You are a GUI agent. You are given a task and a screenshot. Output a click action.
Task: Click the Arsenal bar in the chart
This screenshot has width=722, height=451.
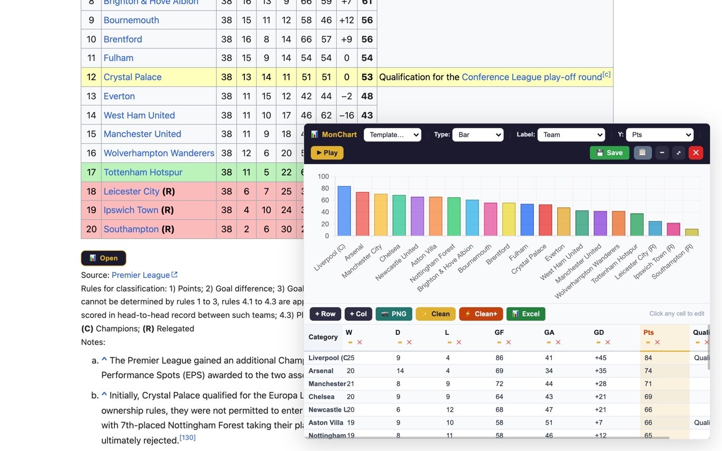363,214
